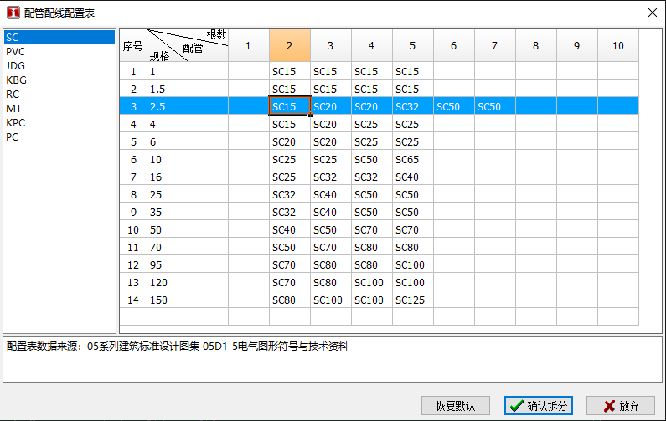Click the 确认拆分 confirm button

pos(539,406)
